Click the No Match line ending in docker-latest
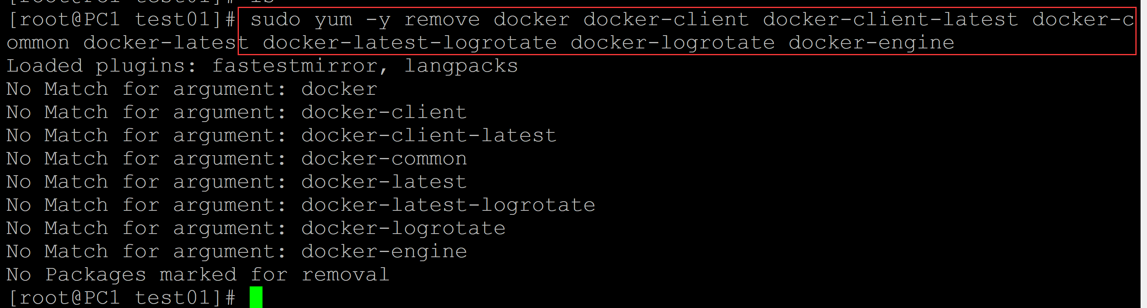Image resolution: width=1147 pixels, height=308 pixels. pos(236,182)
